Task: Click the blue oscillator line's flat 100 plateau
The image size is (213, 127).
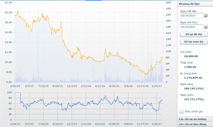Action: point(18,93)
